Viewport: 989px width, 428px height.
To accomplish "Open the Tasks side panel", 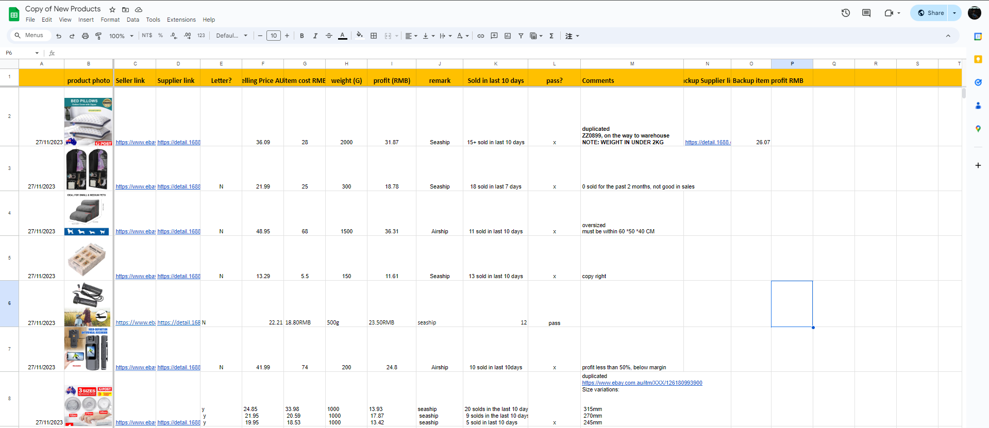I will (x=978, y=82).
